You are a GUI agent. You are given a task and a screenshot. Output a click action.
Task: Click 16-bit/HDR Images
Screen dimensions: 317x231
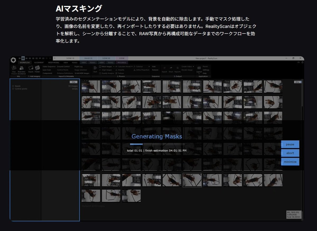(82, 73)
